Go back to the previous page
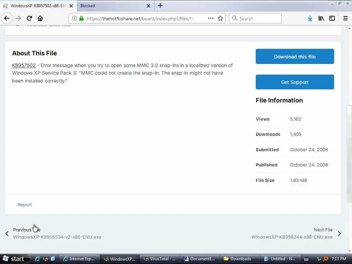This screenshot has width=352, height=264. pyautogui.click(x=7, y=18)
